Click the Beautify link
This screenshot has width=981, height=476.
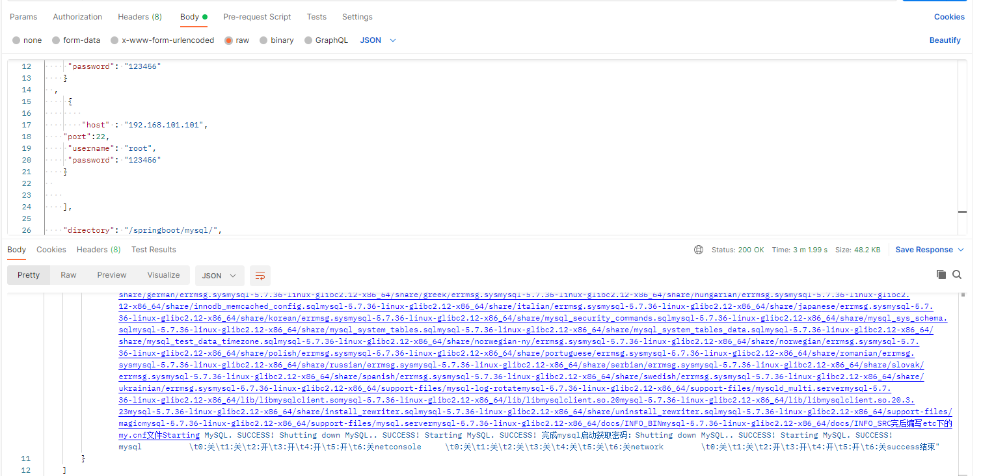pos(945,40)
